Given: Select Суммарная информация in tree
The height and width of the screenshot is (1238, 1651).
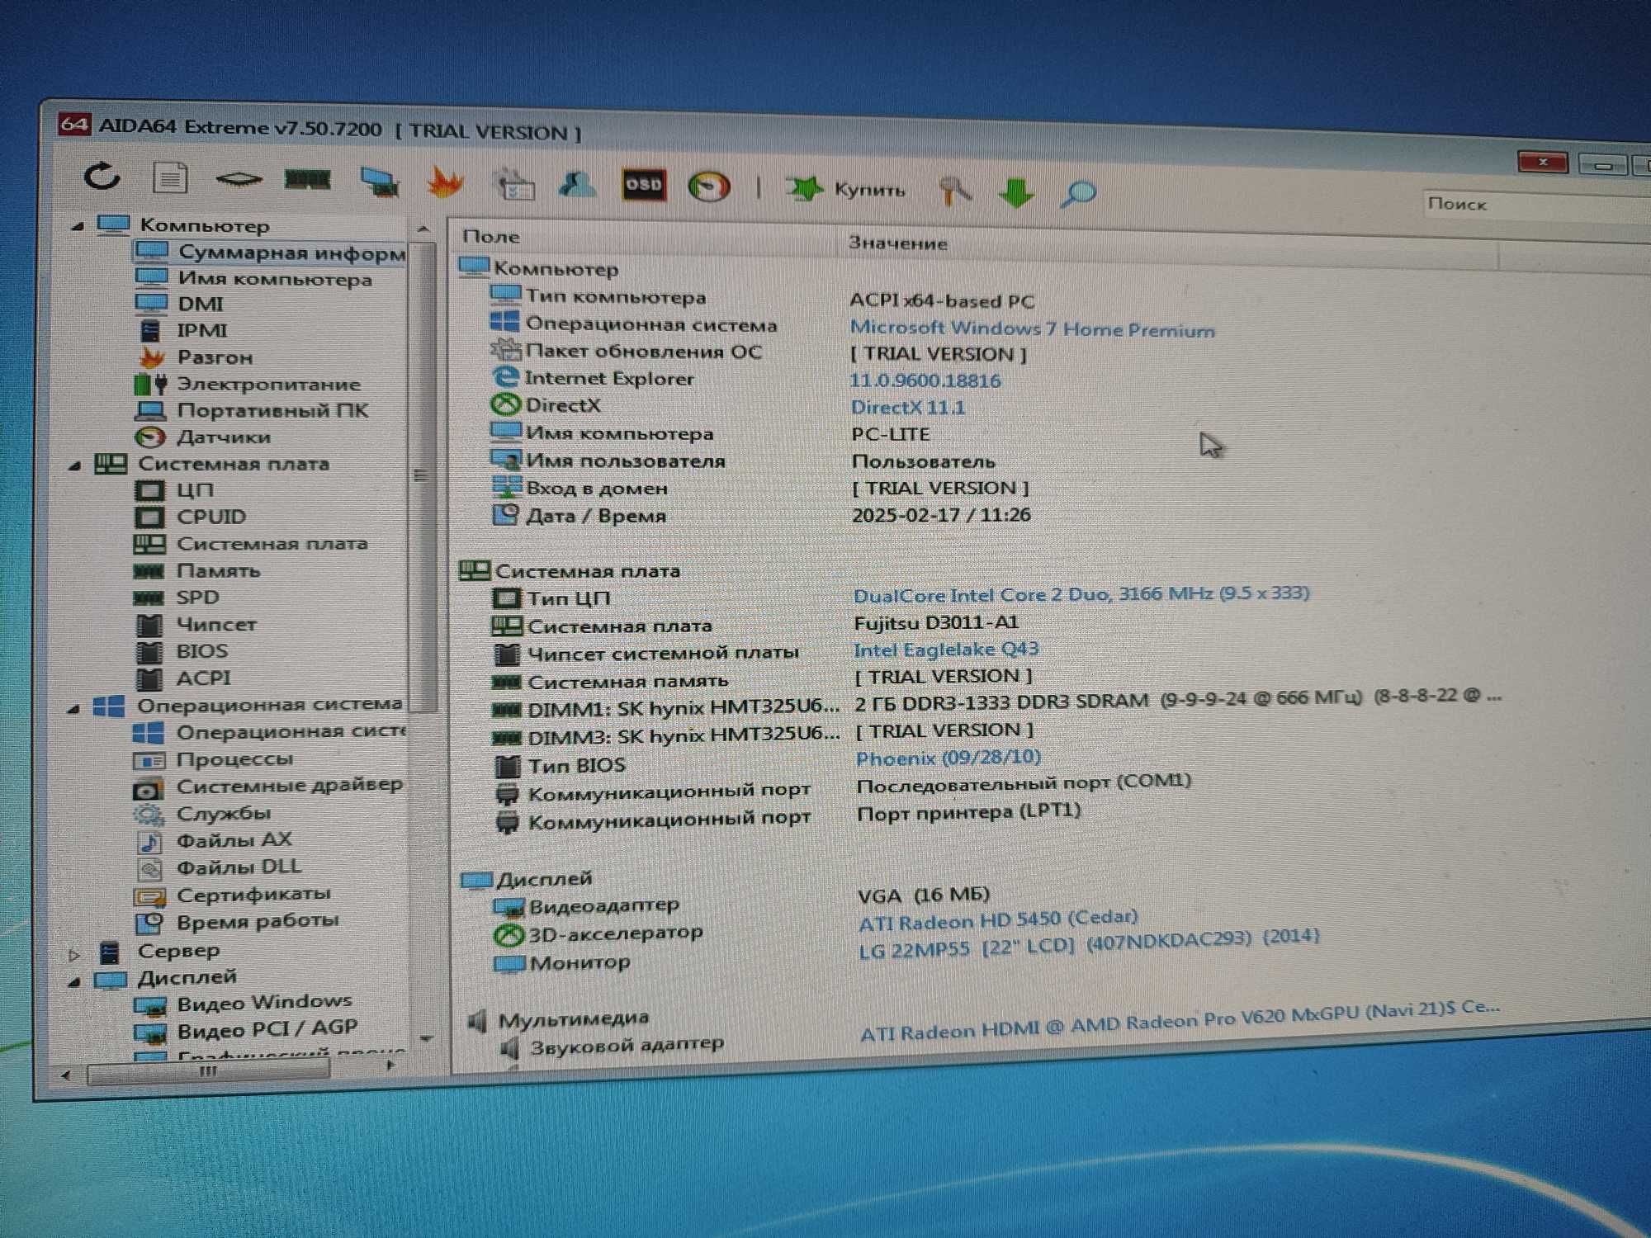Looking at the screenshot, I should click(x=269, y=252).
